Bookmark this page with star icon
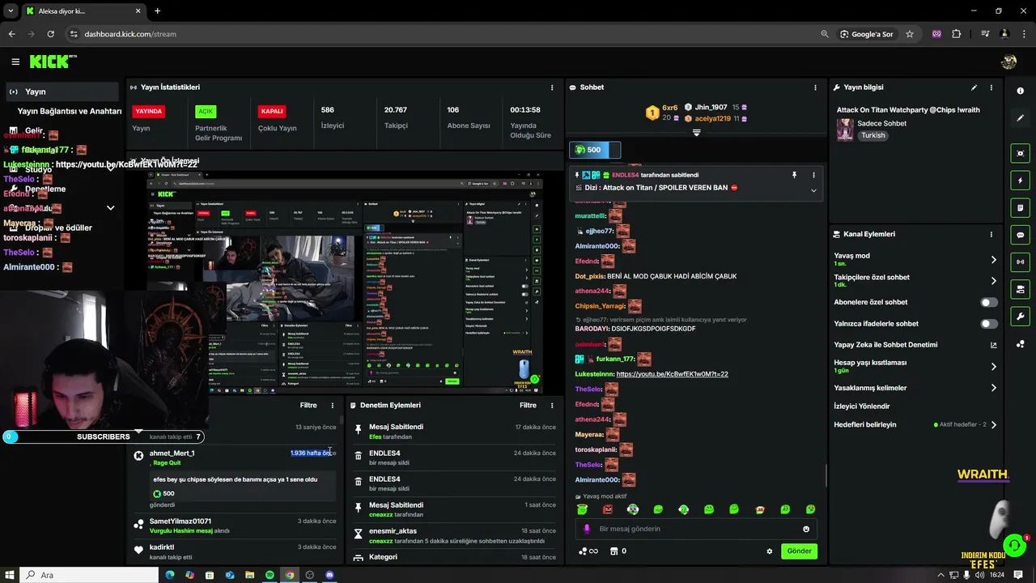This screenshot has width=1036, height=583. click(910, 34)
